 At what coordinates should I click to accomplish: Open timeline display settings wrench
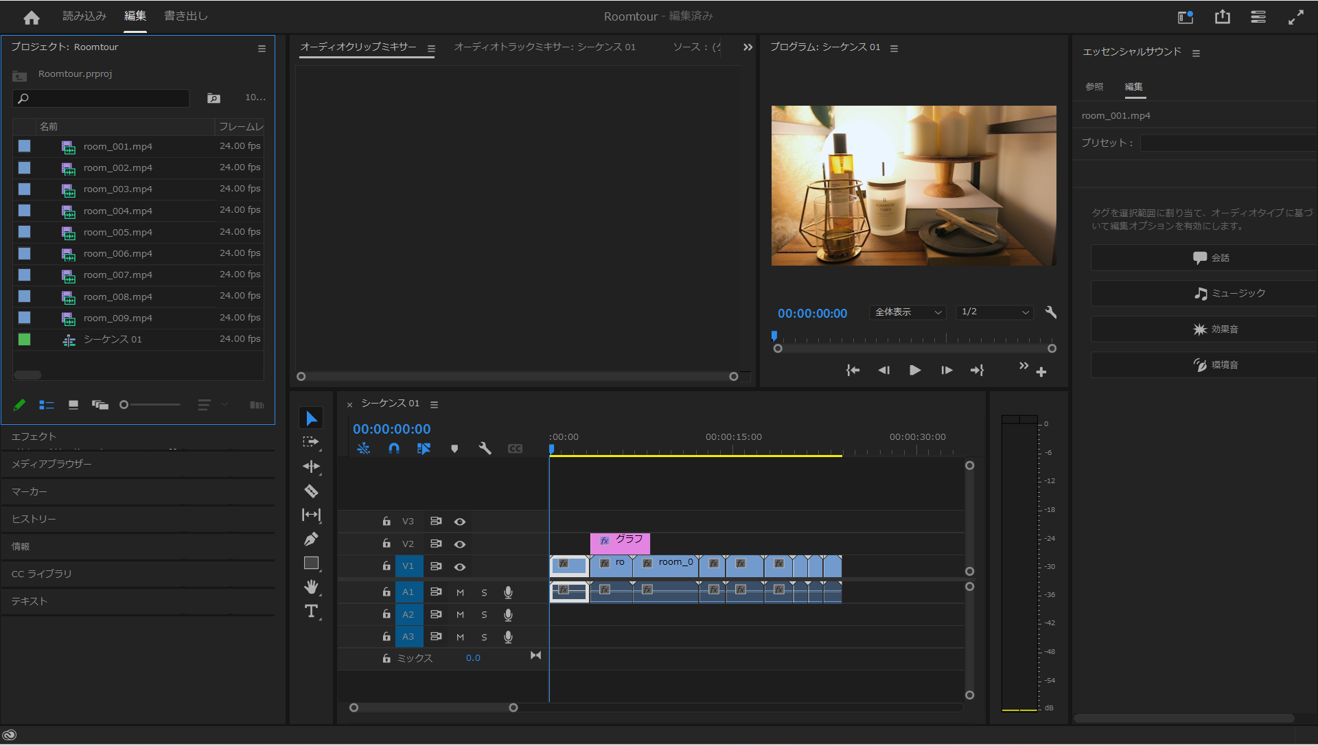click(485, 448)
